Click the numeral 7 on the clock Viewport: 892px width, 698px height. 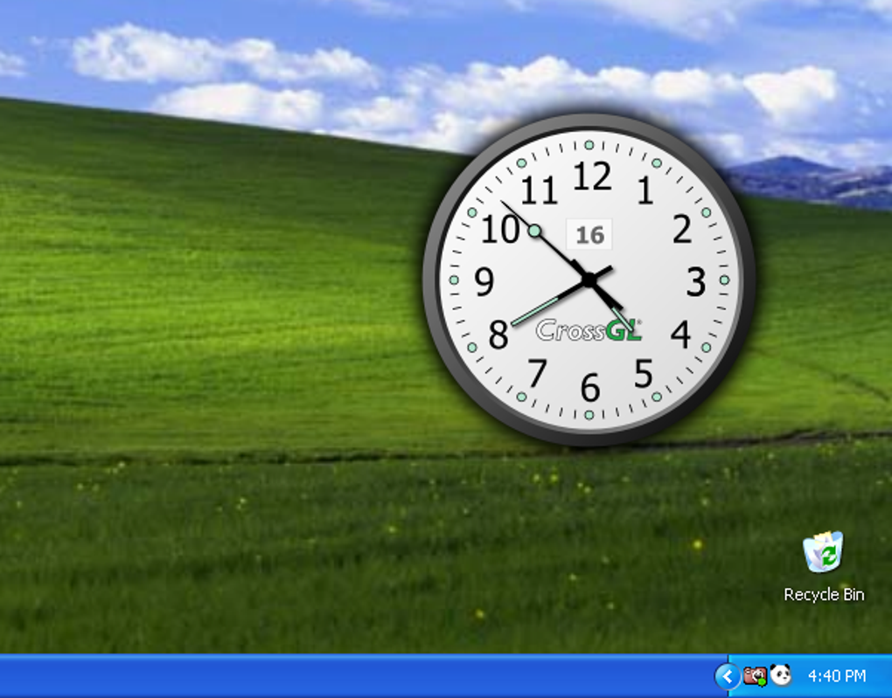(537, 373)
